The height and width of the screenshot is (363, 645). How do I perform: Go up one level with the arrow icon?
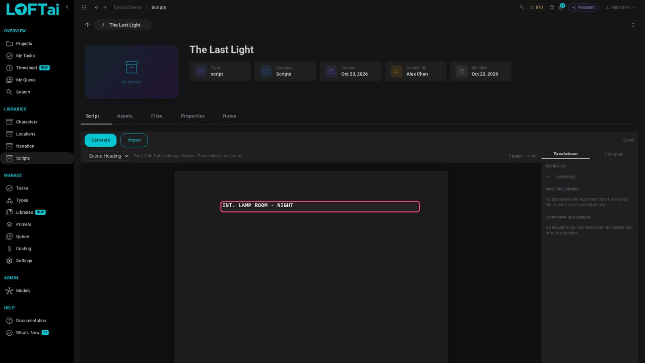(87, 25)
